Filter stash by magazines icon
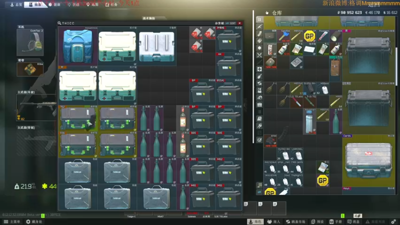 259,33
